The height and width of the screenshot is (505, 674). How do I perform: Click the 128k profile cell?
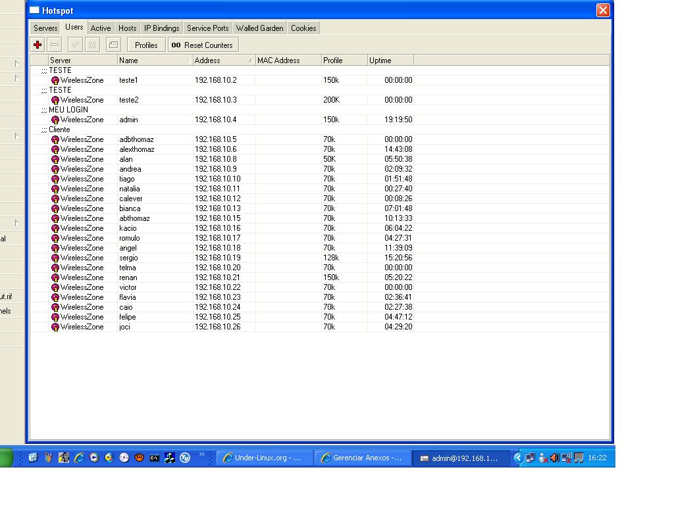(331, 258)
